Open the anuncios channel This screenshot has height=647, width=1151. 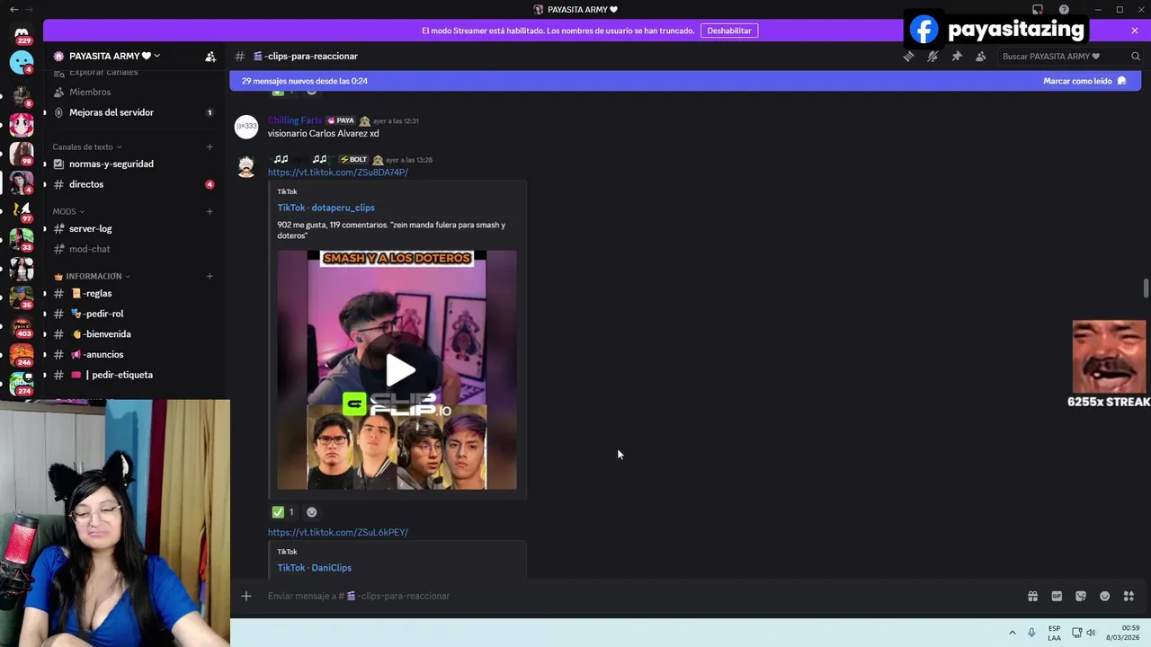97,354
